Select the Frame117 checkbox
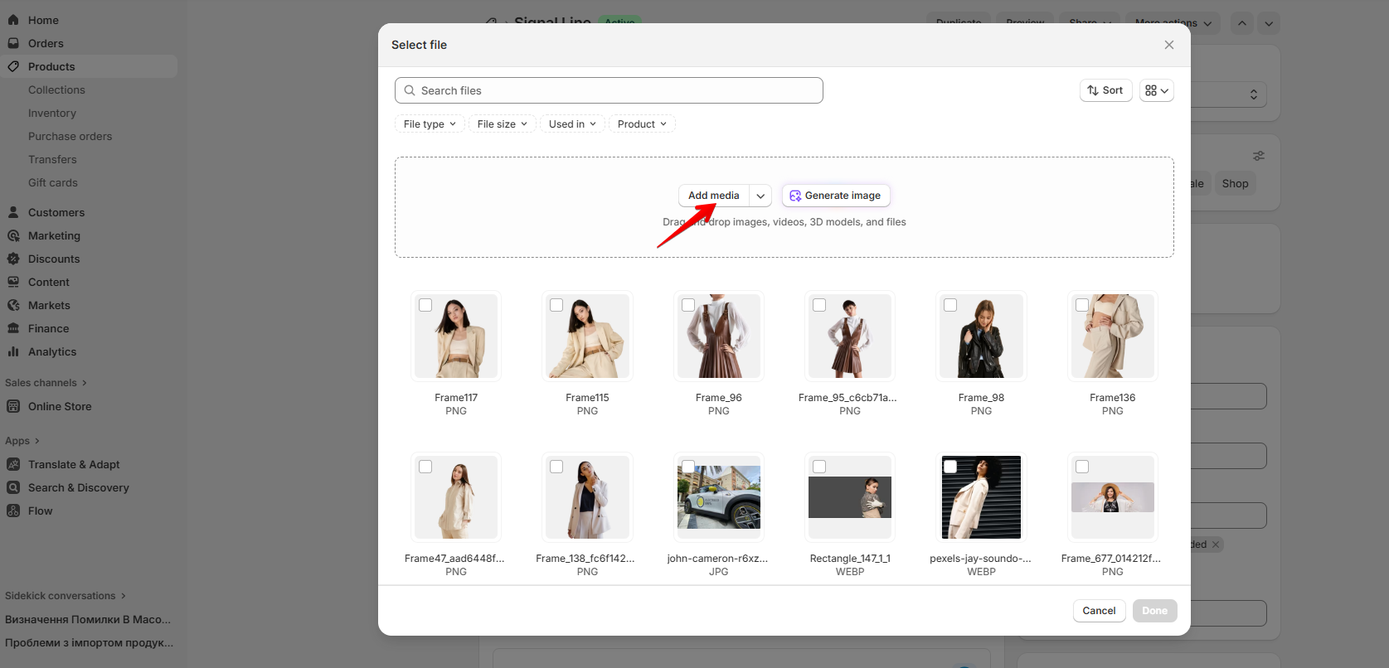The width and height of the screenshot is (1389, 668). [x=425, y=305]
